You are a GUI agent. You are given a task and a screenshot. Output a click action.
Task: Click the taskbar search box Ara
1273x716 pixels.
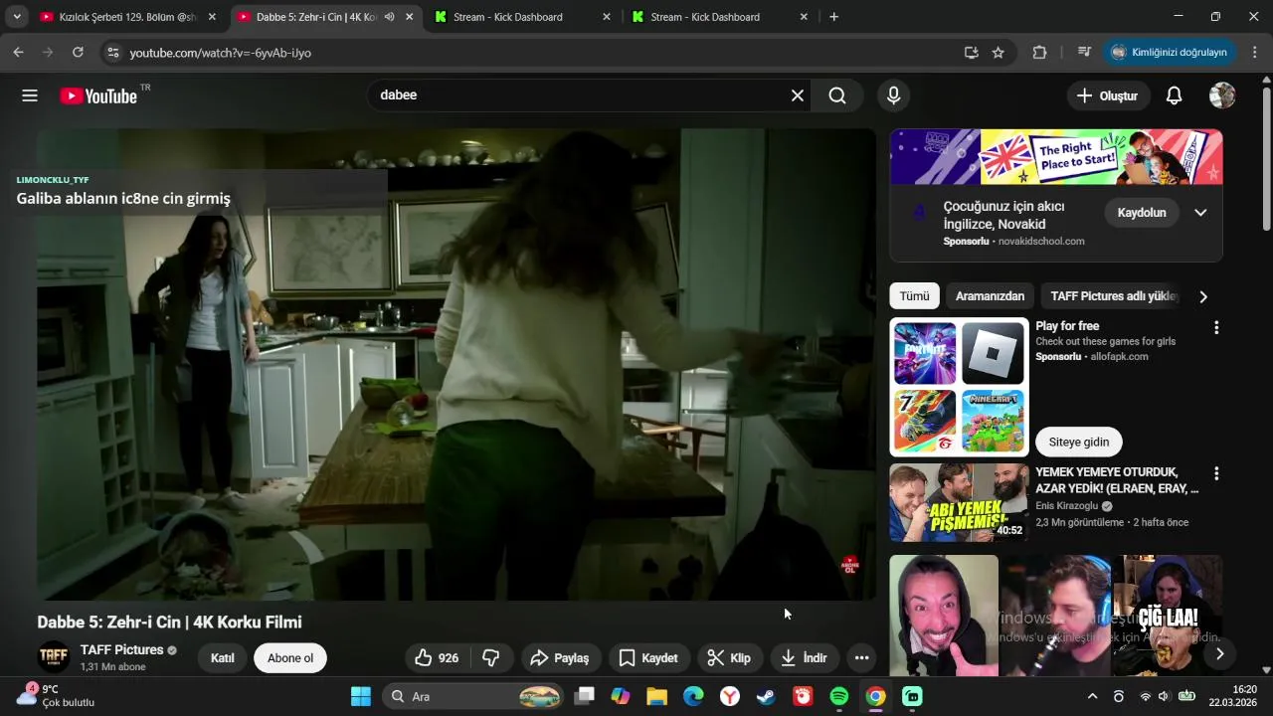pos(473,696)
